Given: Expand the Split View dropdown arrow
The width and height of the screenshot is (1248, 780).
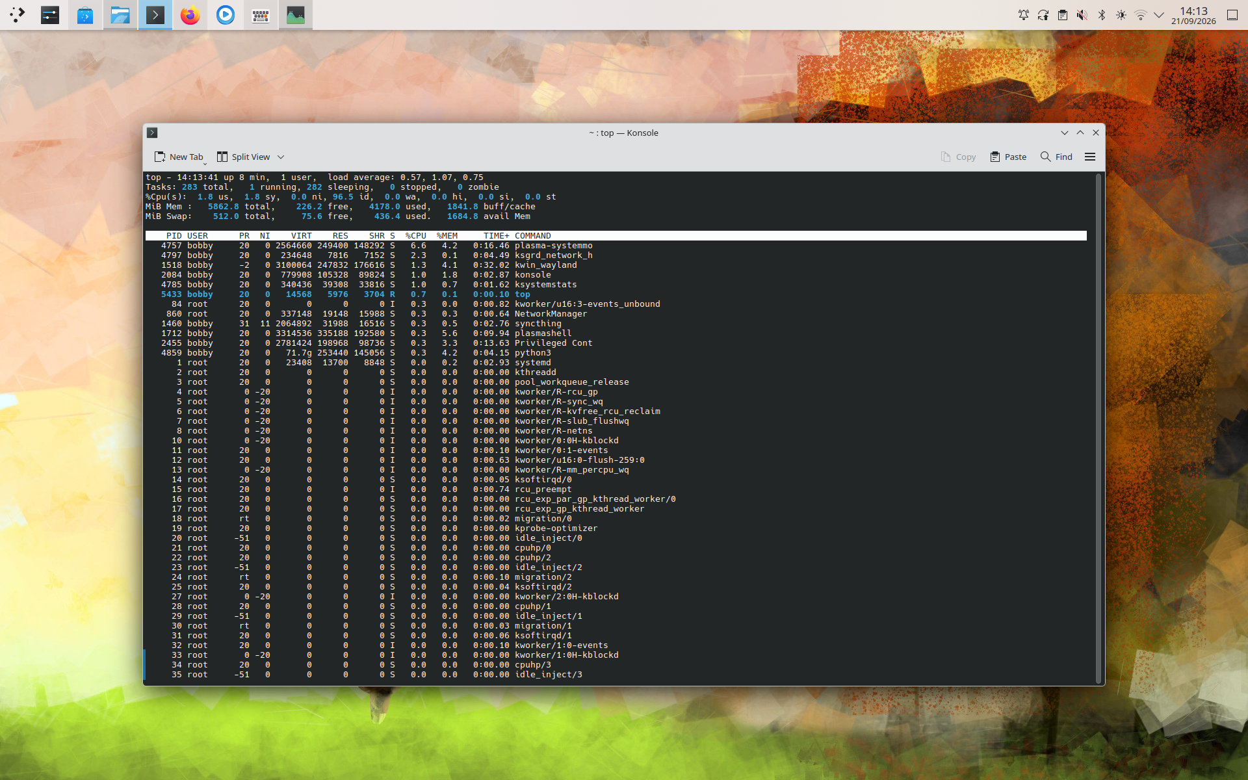Looking at the screenshot, I should 281,157.
